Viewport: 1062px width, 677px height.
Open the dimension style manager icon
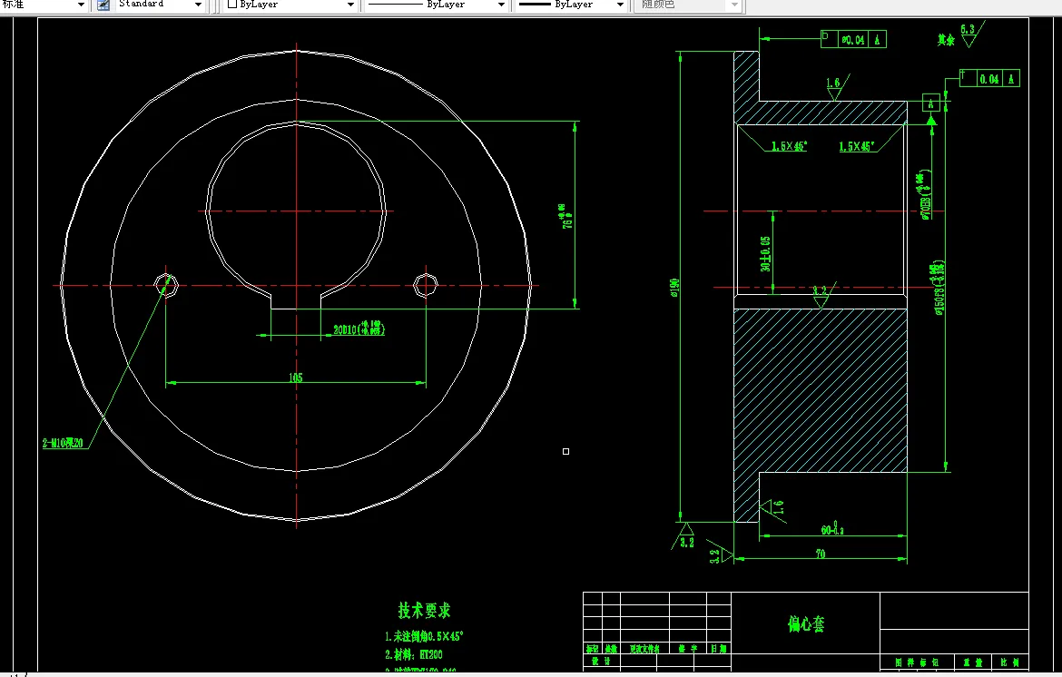(103, 5)
